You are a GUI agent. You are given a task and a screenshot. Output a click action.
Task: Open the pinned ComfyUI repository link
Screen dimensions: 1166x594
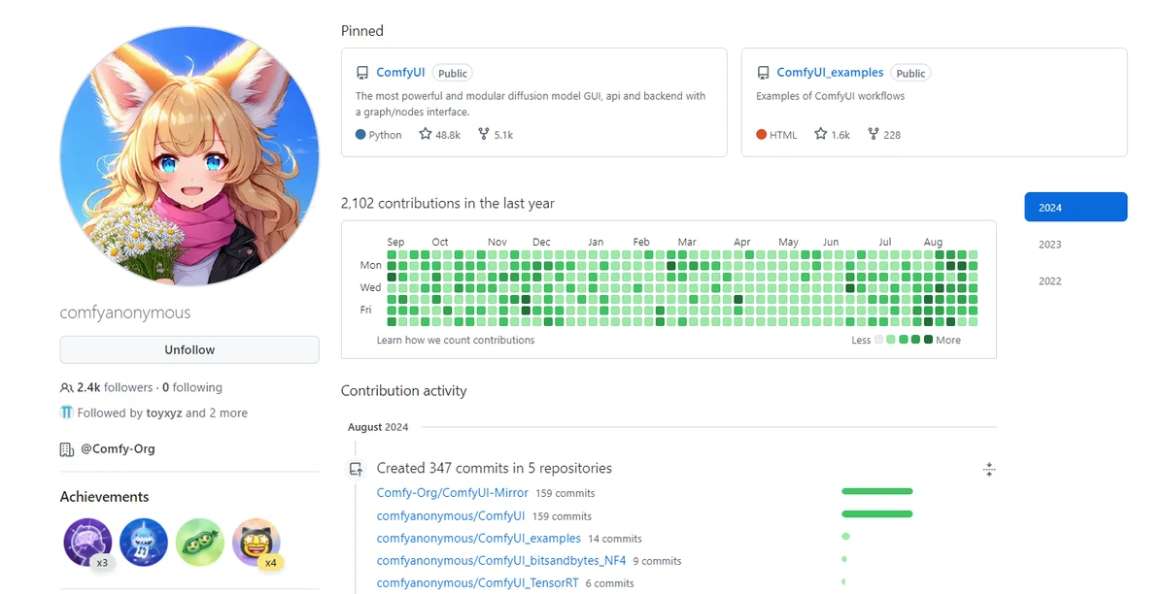coord(402,73)
